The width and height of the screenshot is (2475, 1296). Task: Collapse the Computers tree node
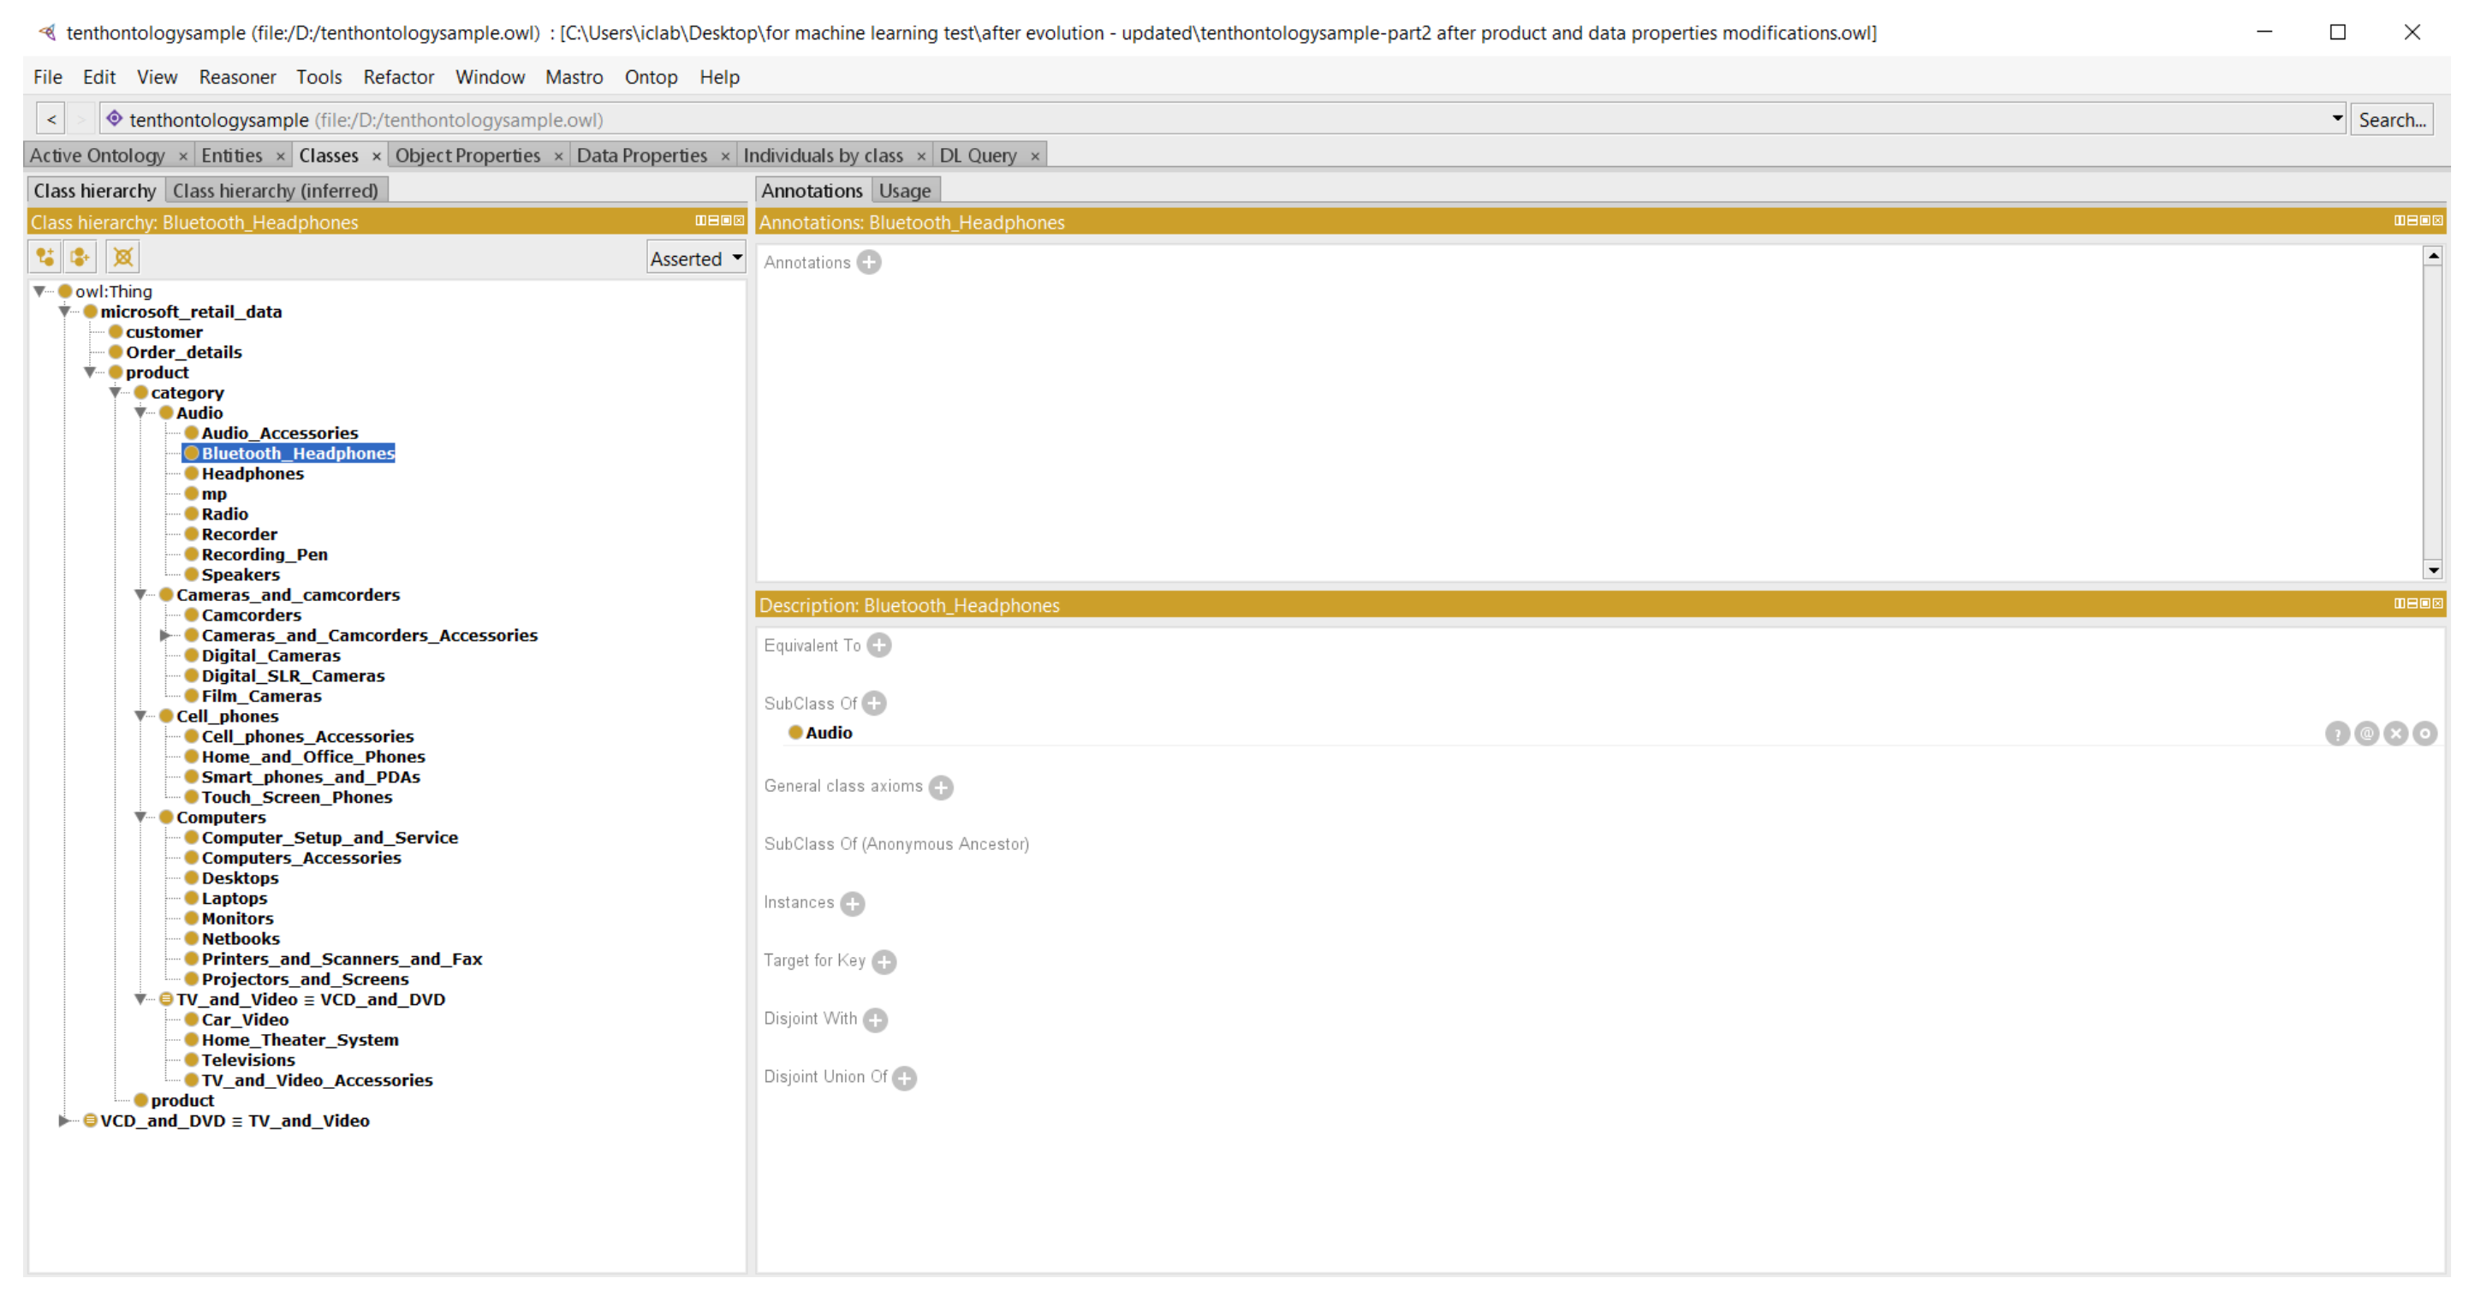140,817
